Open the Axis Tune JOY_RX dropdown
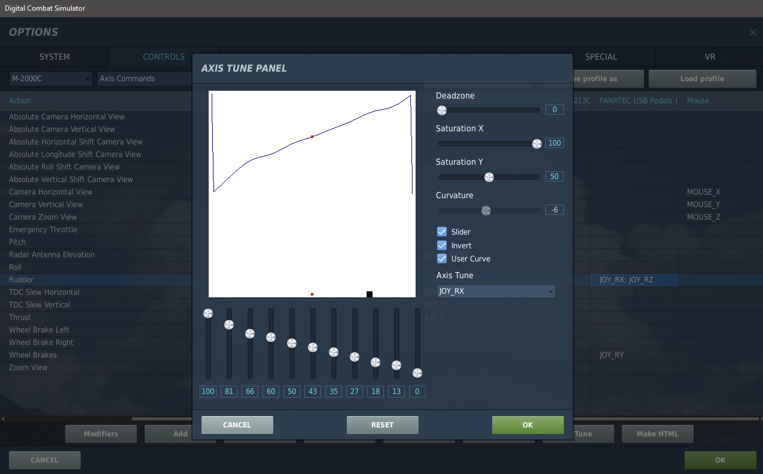Viewport: 763px width, 474px height. pyautogui.click(x=496, y=291)
